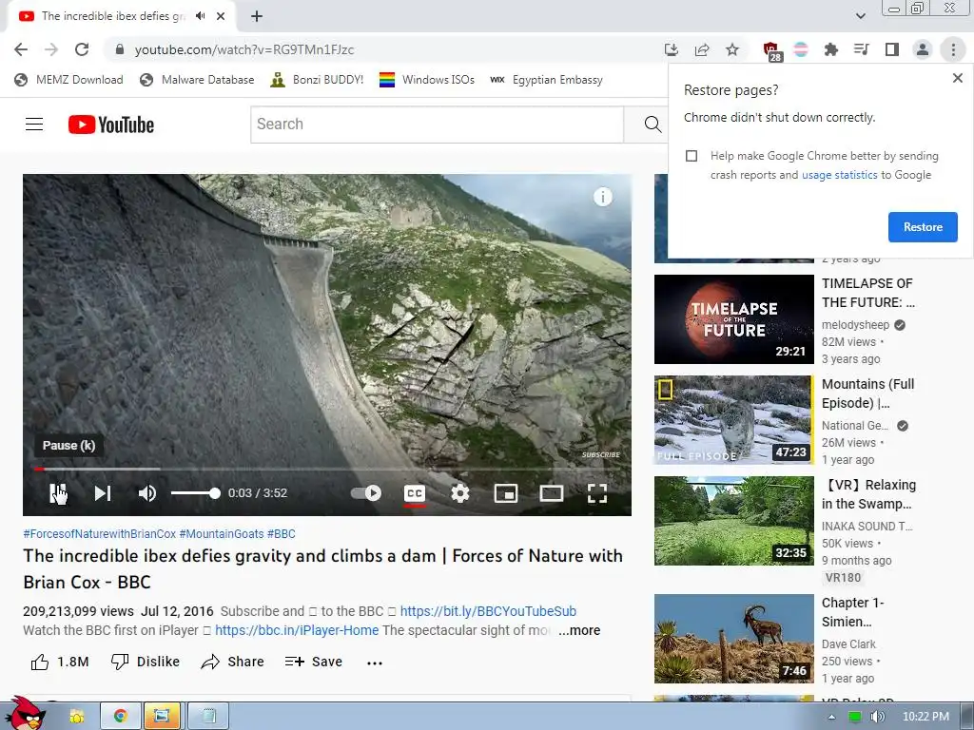Click the #ForcesofNaturewithBrianCox hashtag
Image resolution: width=974 pixels, height=730 pixels.
coord(99,534)
